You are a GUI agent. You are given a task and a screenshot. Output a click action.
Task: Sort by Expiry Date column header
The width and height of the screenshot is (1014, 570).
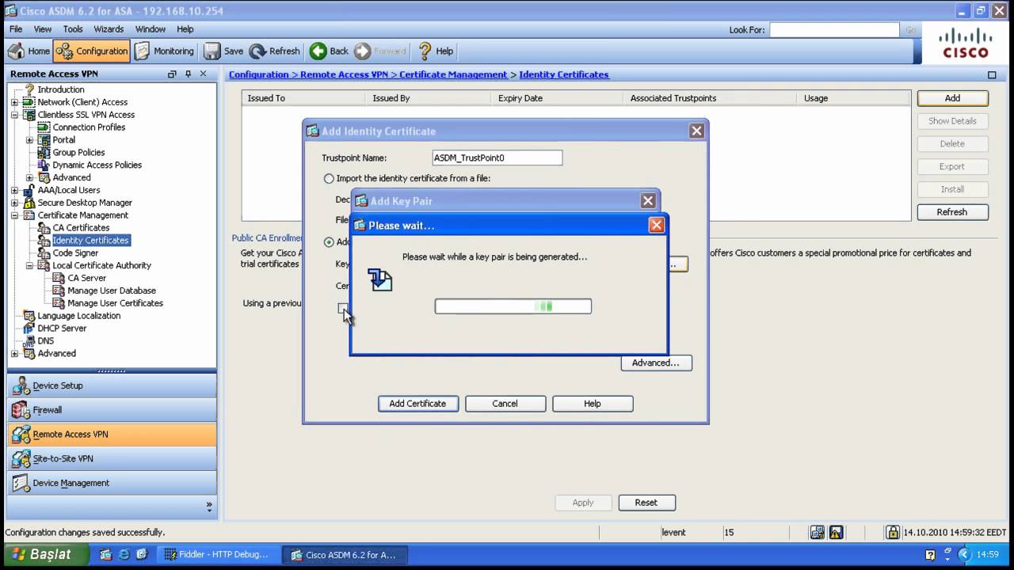tap(558, 98)
